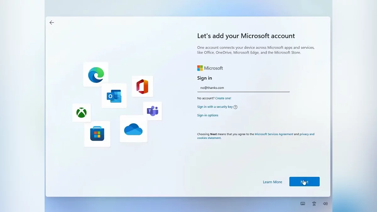
Task: Open help for security key sign-in
Action: tap(236, 107)
